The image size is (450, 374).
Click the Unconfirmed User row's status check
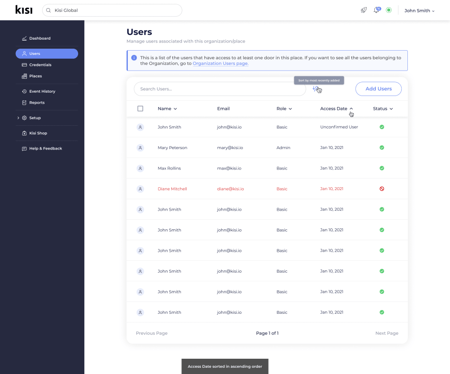click(382, 127)
